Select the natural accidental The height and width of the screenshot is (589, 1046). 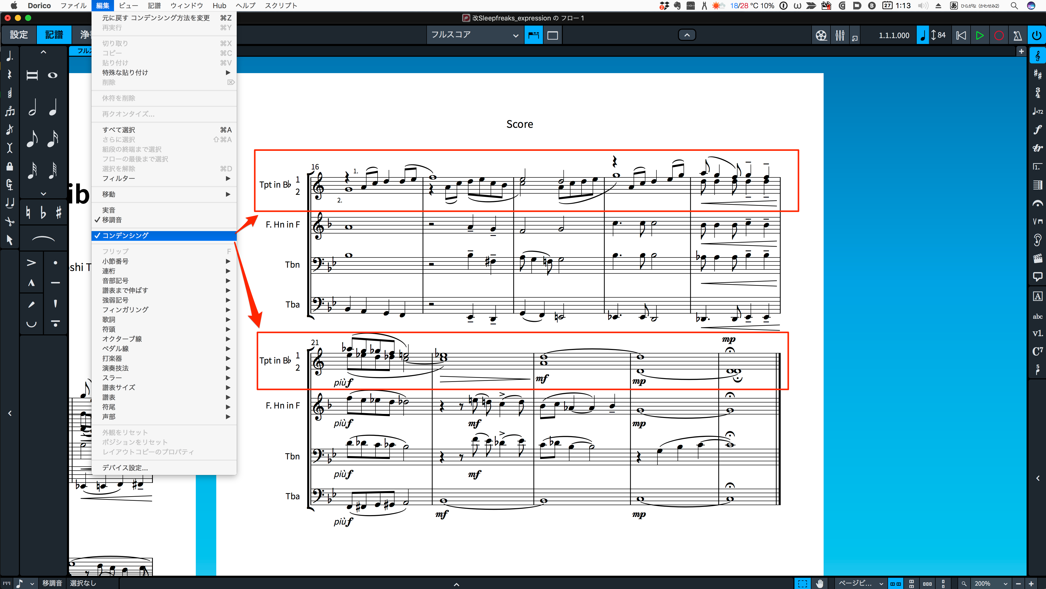click(x=28, y=212)
